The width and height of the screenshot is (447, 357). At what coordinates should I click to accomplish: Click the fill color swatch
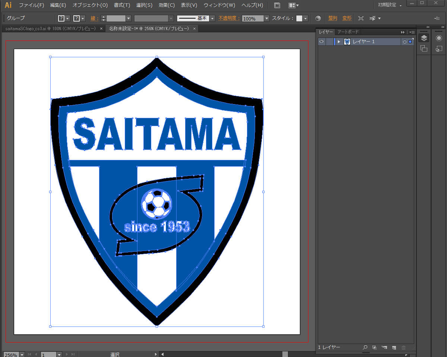click(61, 18)
